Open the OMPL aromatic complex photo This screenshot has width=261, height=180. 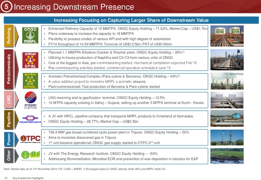pos(227,81)
